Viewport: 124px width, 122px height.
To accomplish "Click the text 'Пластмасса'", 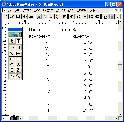I will (41, 30).
